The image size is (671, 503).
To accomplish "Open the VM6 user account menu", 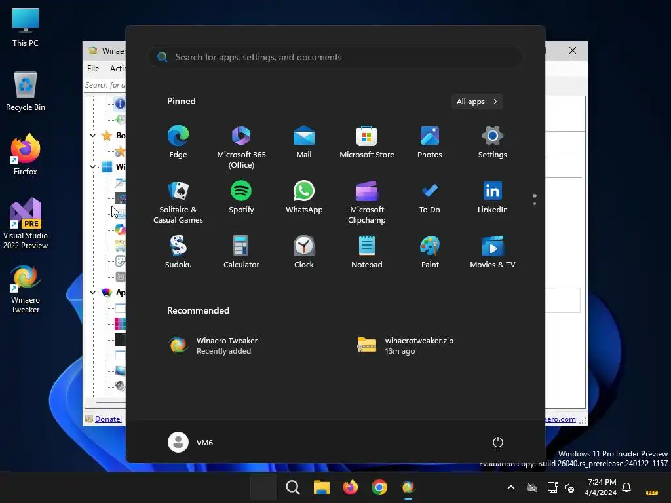I will click(191, 442).
